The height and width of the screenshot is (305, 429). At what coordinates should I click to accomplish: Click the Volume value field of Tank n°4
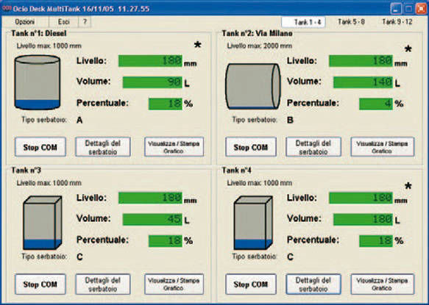363,220
